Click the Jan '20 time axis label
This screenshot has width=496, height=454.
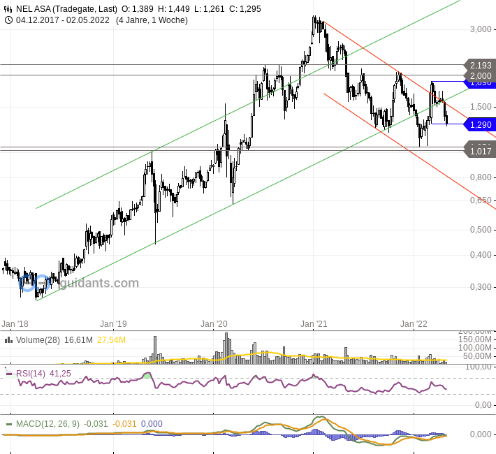click(214, 324)
